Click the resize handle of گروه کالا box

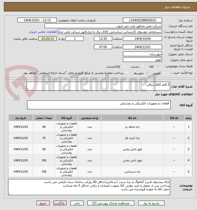(x=28, y=108)
